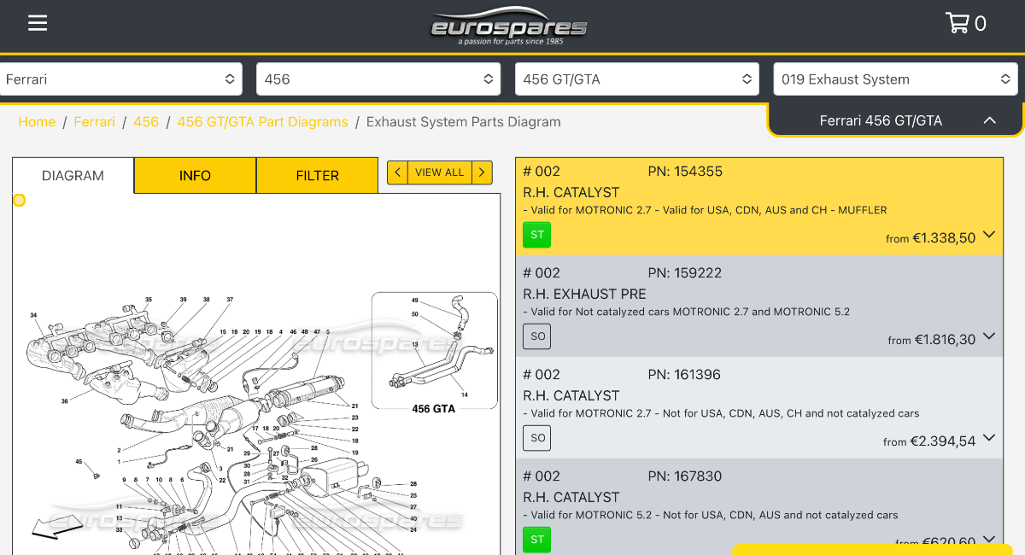Screen dimensions: 1025x555
Task: Click the VIEW ALL button
Action: point(439,172)
